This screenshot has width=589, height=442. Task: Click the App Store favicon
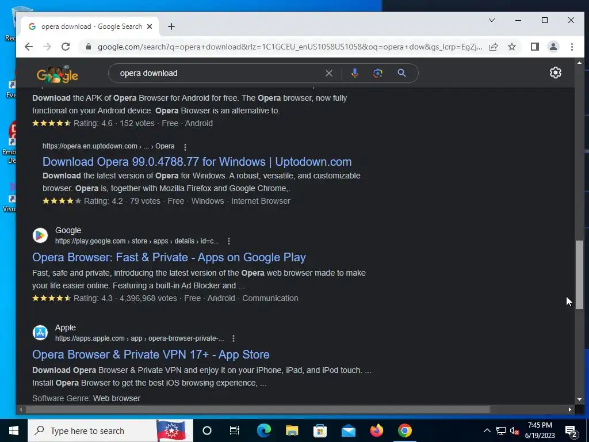pos(40,333)
